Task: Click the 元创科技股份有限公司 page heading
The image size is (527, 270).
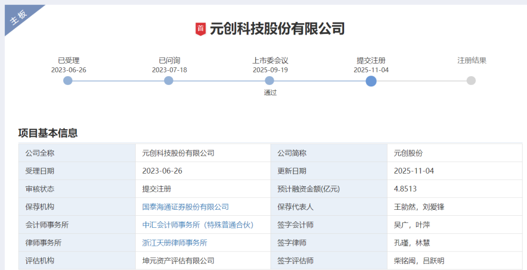Action: pyautogui.click(x=277, y=29)
